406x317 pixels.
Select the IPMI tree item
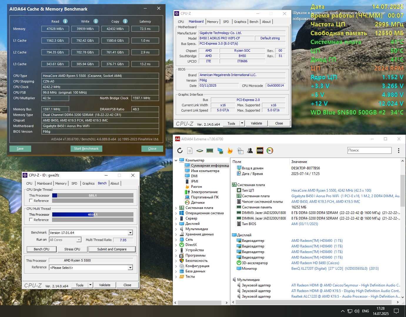(191, 181)
